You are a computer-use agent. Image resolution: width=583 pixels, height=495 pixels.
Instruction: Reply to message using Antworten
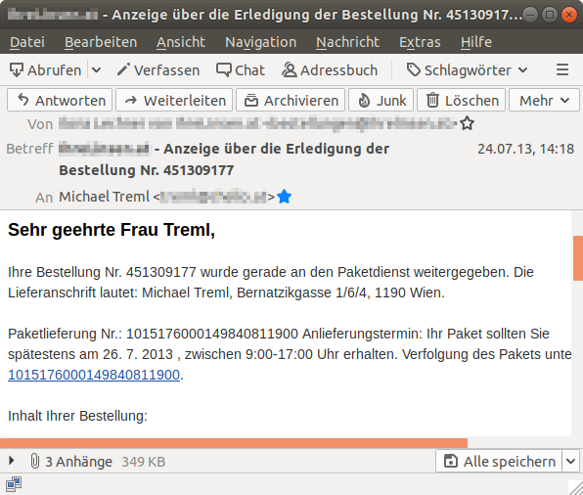click(x=60, y=100)
